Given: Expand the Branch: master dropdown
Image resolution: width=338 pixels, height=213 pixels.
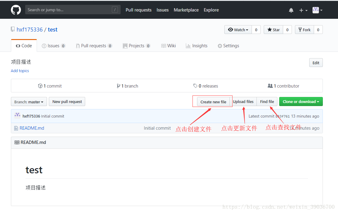Looking at the screenshot, I should 29,102.
